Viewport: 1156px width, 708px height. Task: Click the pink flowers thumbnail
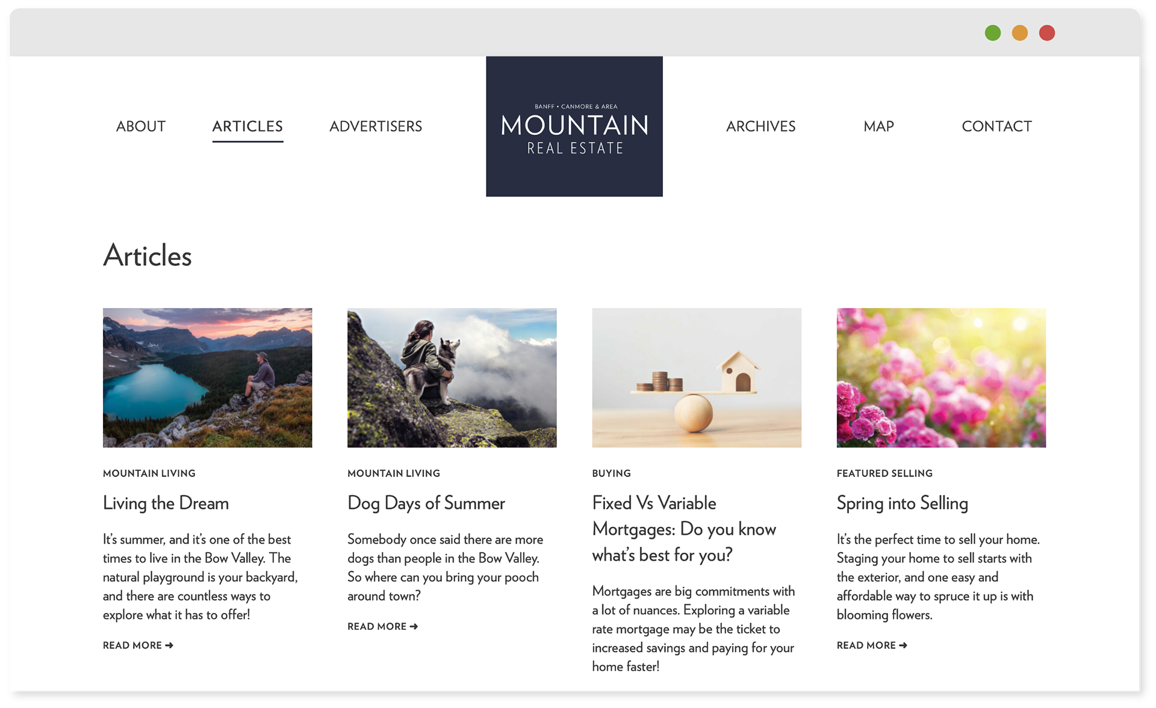click(941, 378)
